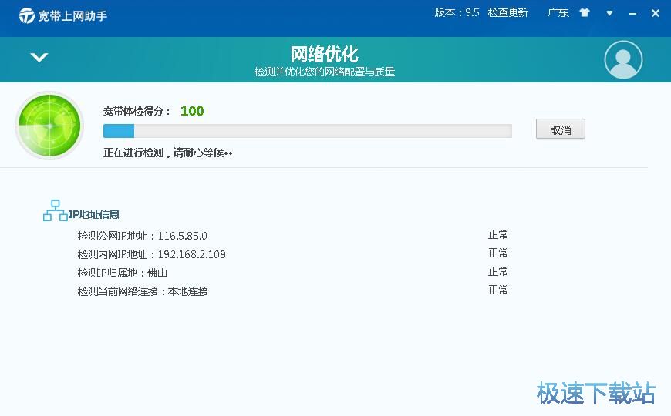The width and height of the screenshot is (671, 416).
Task: Open the user avatar profile icon
Action: (x=623, y=60)
